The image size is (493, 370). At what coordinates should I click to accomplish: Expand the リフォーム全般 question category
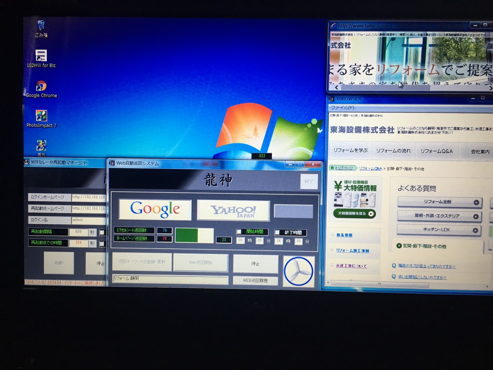(439, 202)
